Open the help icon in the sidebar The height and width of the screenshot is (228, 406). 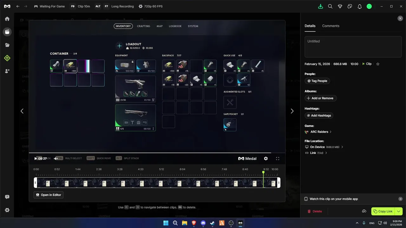[7, 197]
